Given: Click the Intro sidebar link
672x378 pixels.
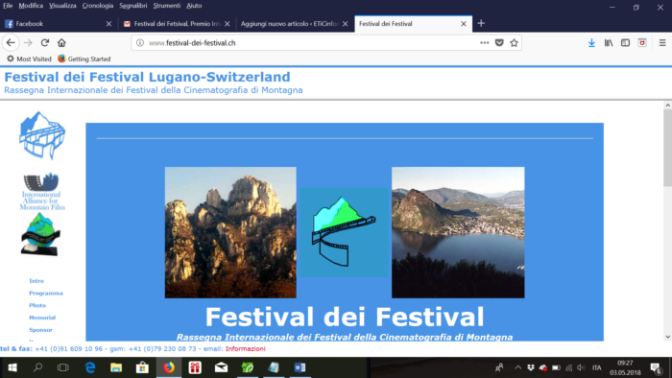Looking at the screenshot, I should (x=36, y=281).
